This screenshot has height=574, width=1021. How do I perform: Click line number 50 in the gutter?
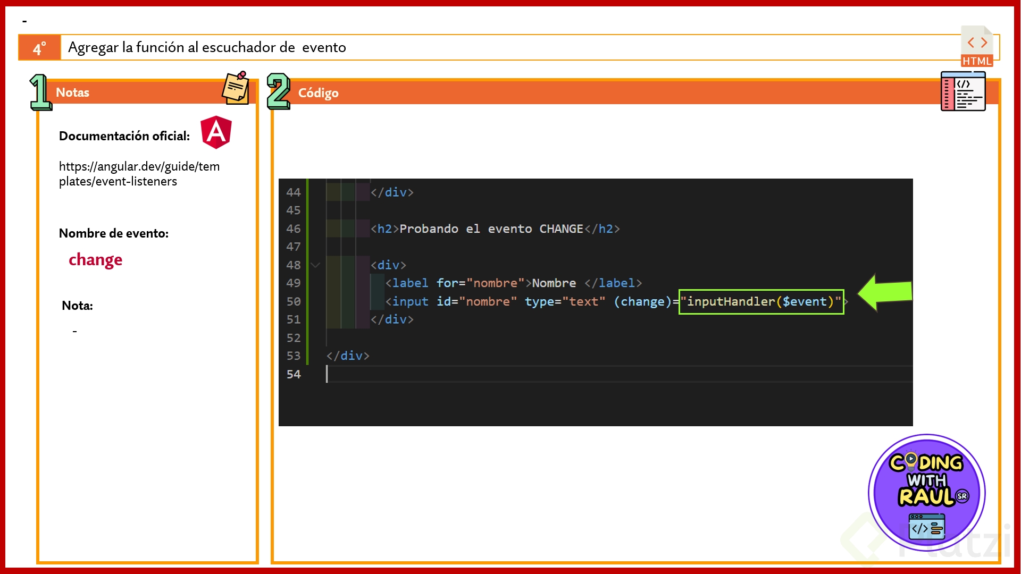pyautogui.click(x=294, y=302)
